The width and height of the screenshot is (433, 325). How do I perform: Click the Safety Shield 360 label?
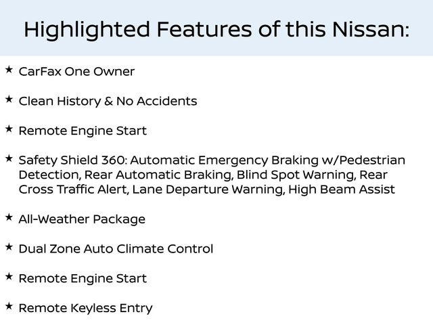(72, 160)
